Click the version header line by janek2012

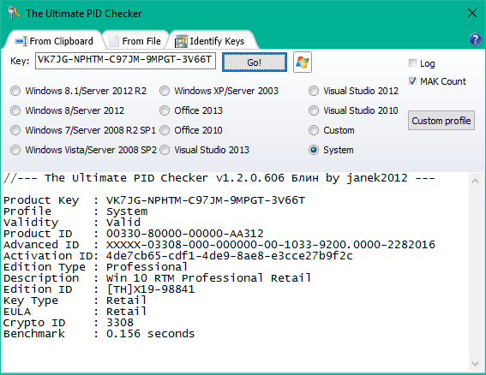(x=219, y=178)
